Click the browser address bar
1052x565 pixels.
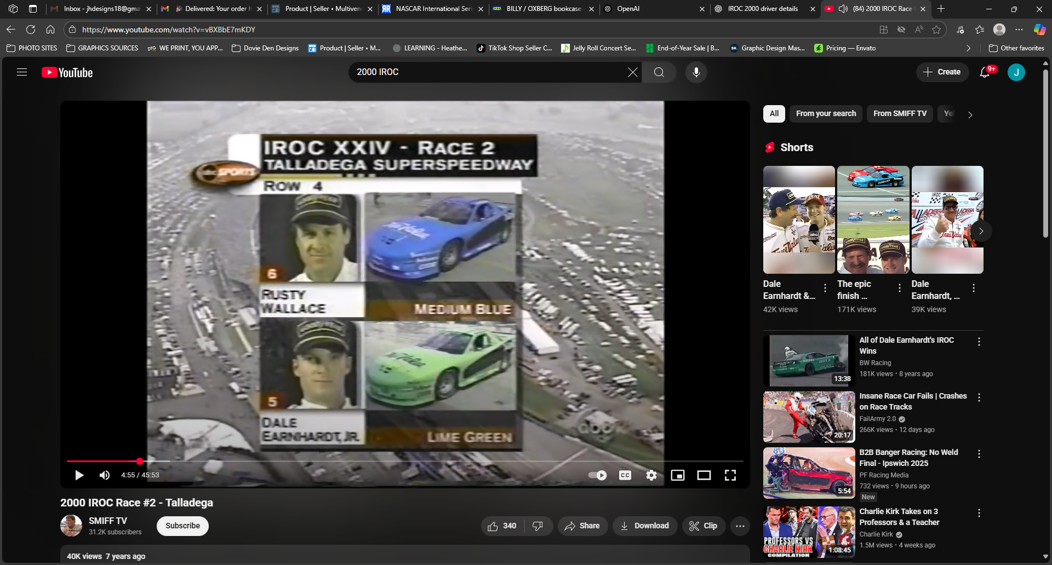[471, 30]
